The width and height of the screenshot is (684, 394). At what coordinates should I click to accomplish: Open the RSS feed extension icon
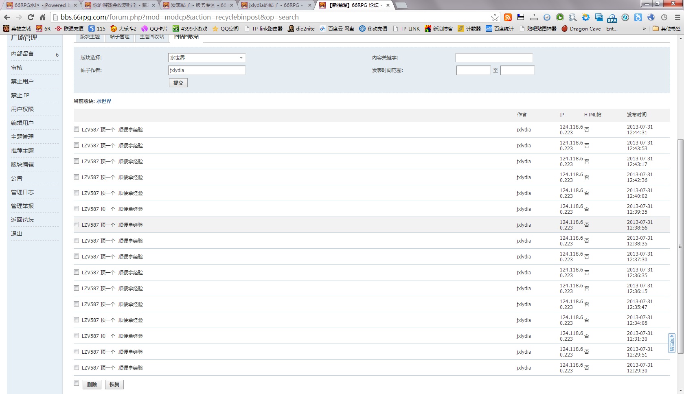508,17
